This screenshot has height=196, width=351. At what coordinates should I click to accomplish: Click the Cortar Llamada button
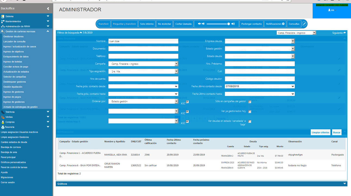tap(183, 24)
